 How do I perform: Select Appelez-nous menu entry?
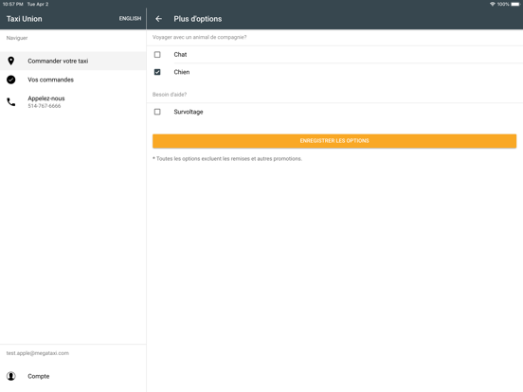(73, 102)
